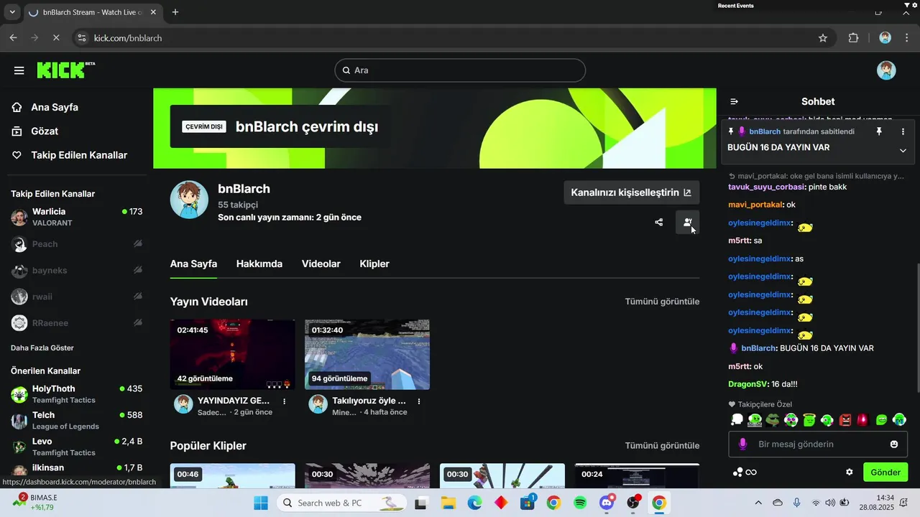Bookmark this page star icon
This screenshot has width=920, height=517.
coord(823,38)
